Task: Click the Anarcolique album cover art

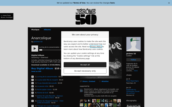Action: point(116,58)
